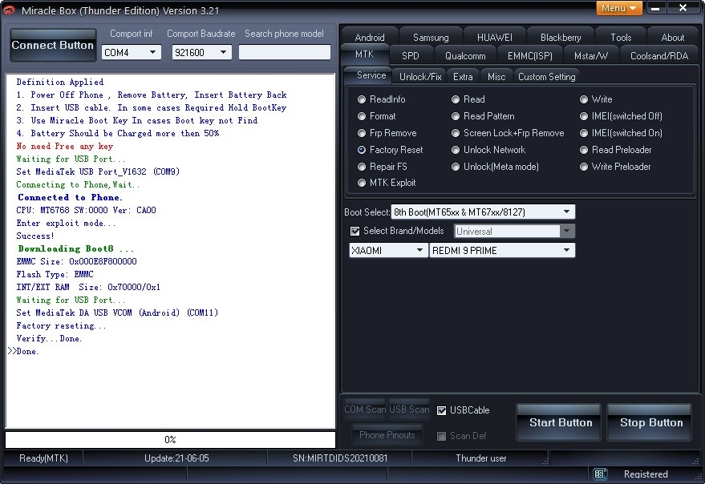This screenshot has height=484, width=705.
Task: Switch to the HUAWEI tab
Action: (495, 38)
